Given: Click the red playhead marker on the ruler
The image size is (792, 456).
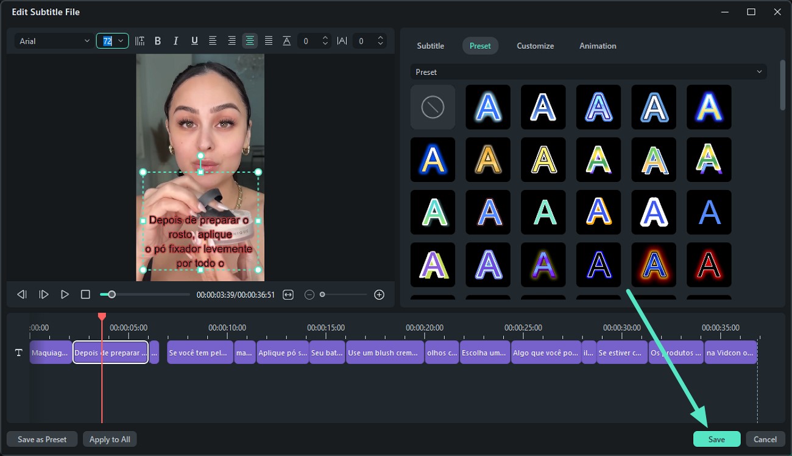Looking at the screenshot, I should [x=102, y=317].
